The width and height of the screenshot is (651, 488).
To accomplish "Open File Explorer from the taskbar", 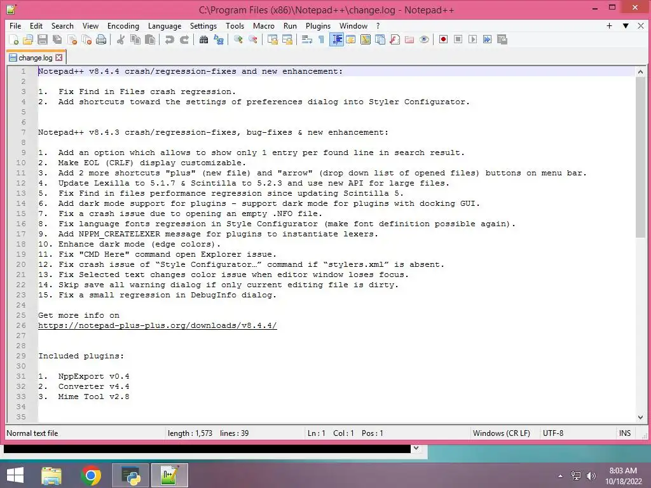I will click(51, 475).
